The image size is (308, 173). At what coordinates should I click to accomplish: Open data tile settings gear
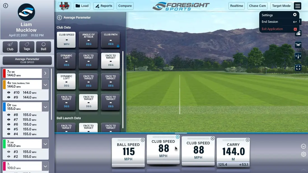point(304,154)
